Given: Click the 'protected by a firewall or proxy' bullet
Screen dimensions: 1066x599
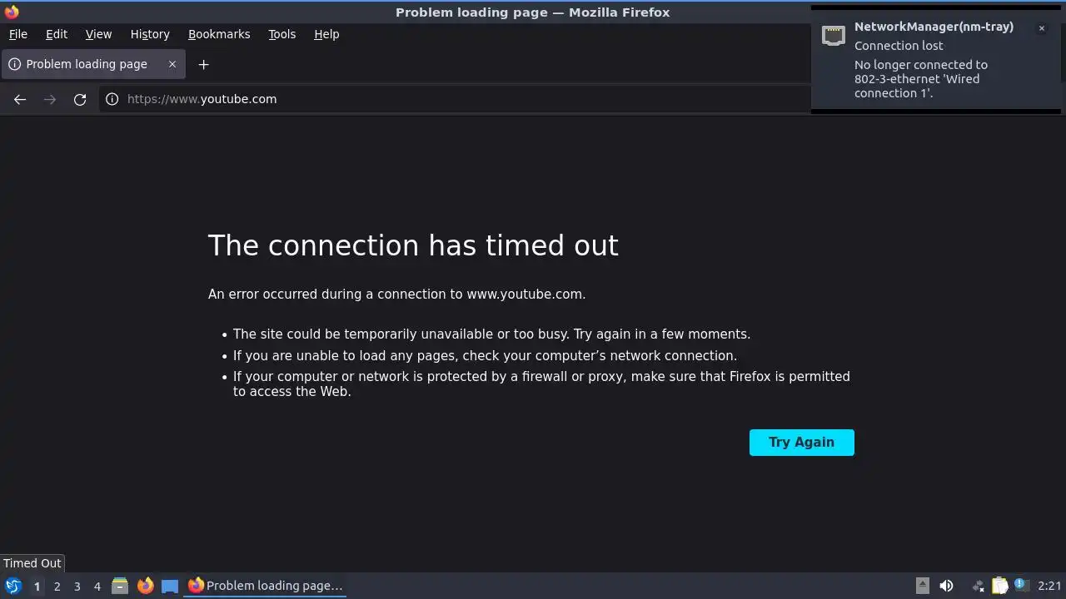Looking at the screenshot, I should 541,384.
